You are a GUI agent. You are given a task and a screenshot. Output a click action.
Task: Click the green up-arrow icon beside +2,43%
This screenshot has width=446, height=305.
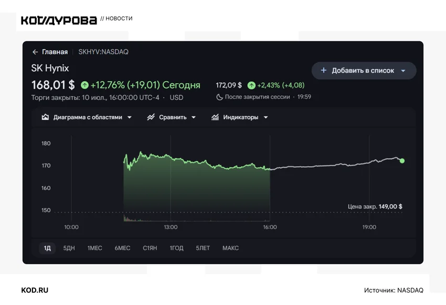tap(251, 85)
